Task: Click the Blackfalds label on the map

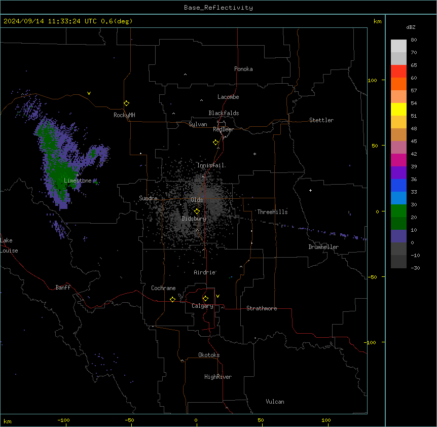Action: pos(224,113)
